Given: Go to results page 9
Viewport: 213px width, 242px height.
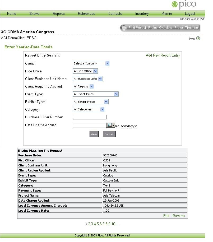Looking at the screenshot, I should [109, 224].
